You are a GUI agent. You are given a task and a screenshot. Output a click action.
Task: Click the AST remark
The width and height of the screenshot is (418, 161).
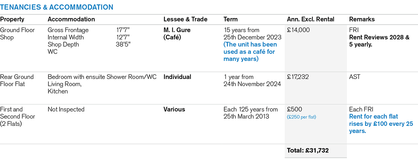355,77
